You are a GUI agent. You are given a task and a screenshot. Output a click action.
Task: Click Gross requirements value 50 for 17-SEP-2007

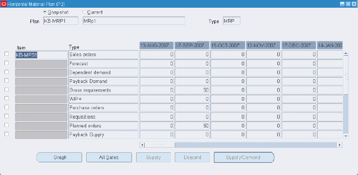pyautogui.click(x=192, y=90)
